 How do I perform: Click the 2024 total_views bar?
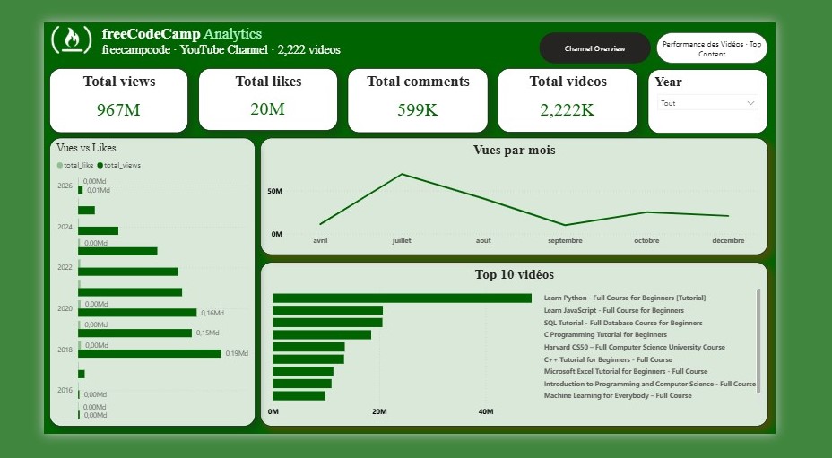tap(98, 231)
